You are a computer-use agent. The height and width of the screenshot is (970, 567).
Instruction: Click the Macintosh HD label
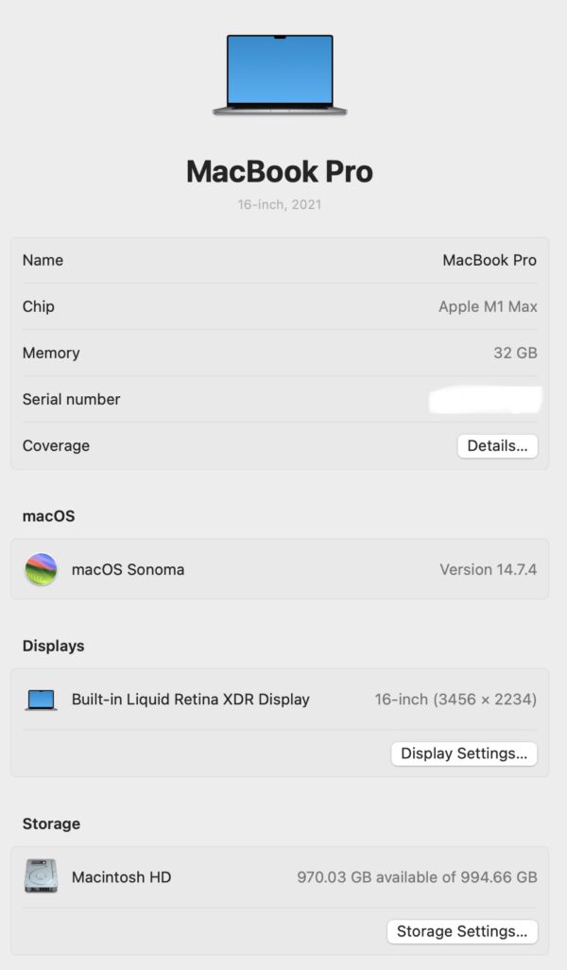[121, 877]
